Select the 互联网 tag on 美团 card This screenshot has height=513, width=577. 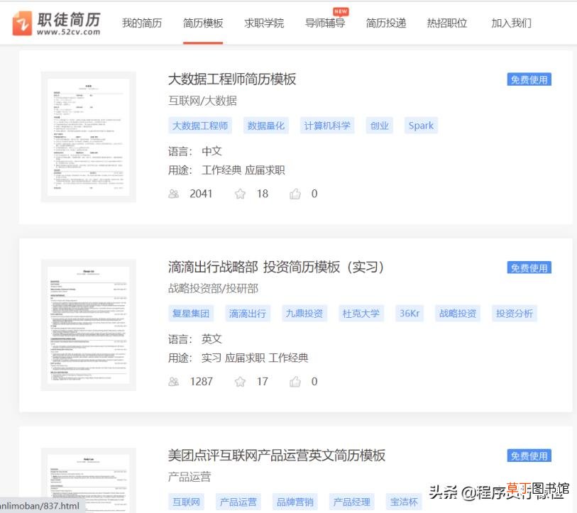186,502
